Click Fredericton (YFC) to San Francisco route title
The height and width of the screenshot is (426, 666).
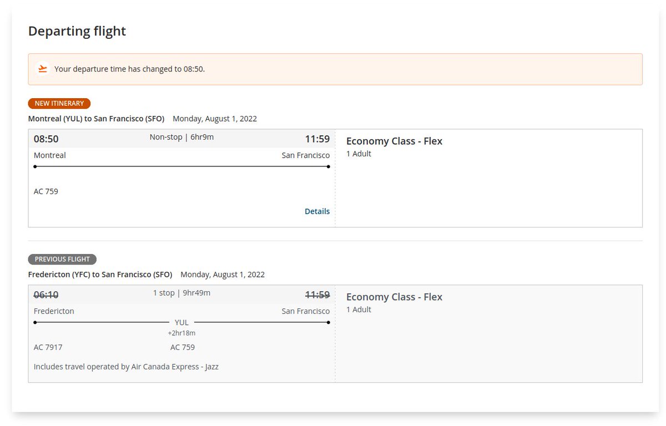(x=100, y=275)
